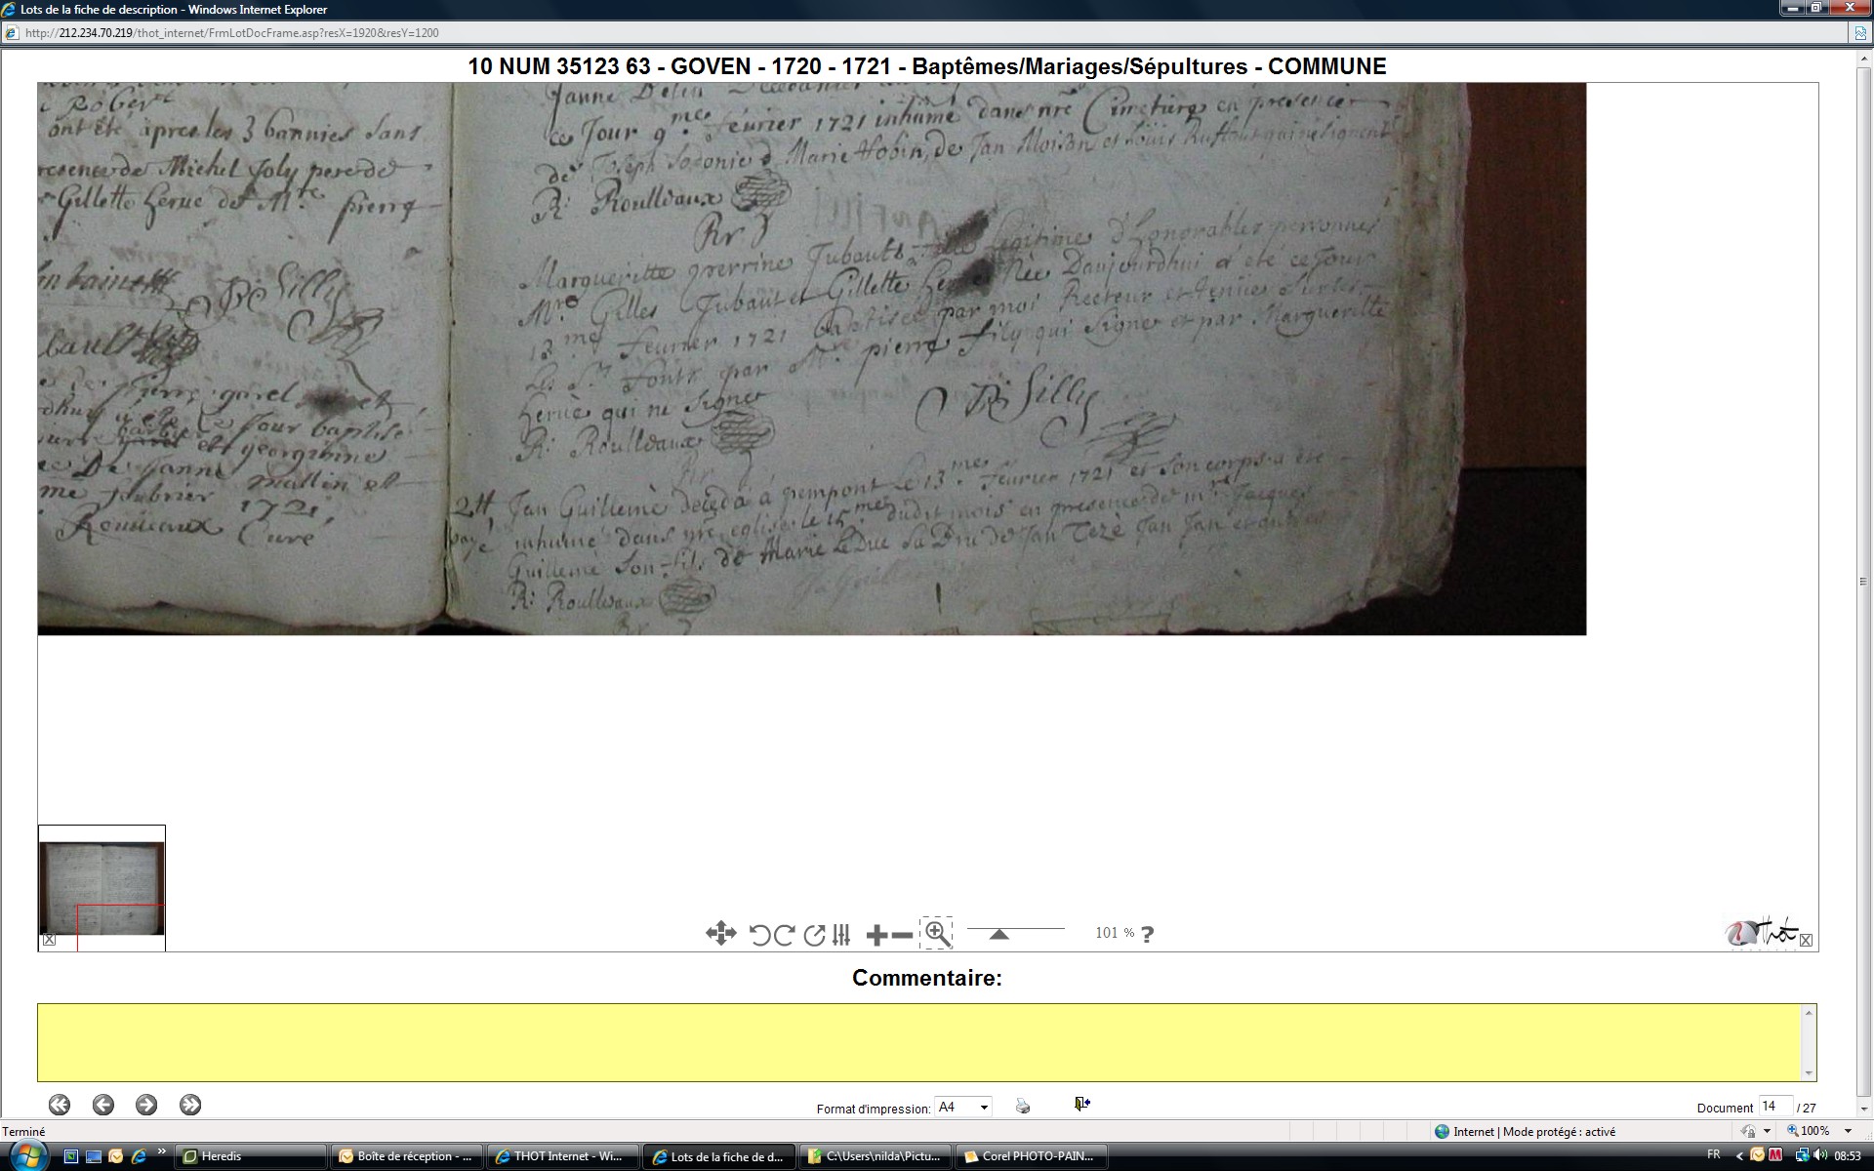The height and width of the screenshot is (1171, 1874).
Task: Select the pan/move image tool
Action: [x=720, y=934]
